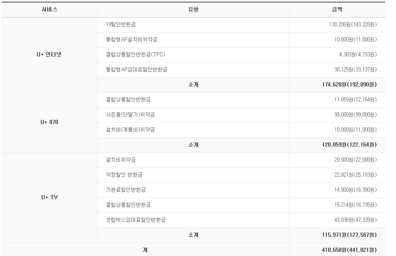Select the U+ 인터넷 service cell
This screenshot has height=256, width=396.
click(x=49, y=54)
